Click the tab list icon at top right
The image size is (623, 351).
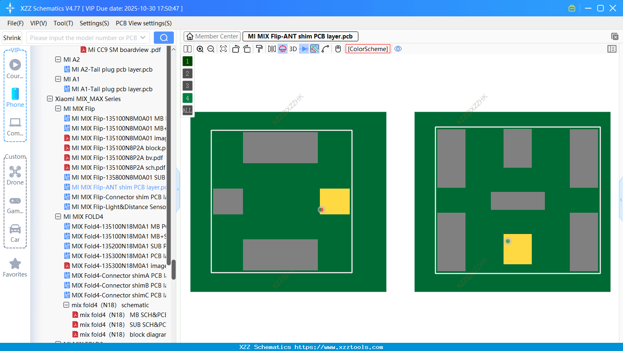(614, 36)
